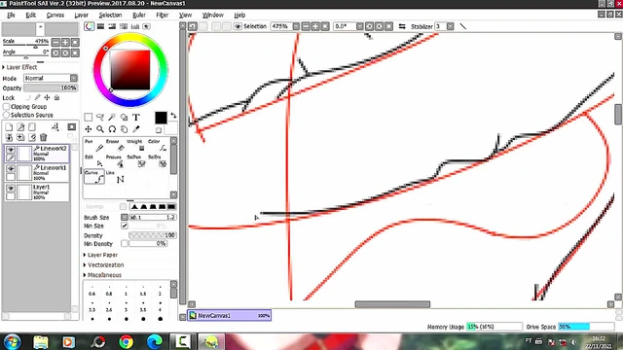Open the File menu
This screenshot has width=623, height=350.
pyautogui.click(x=11, y=15)
